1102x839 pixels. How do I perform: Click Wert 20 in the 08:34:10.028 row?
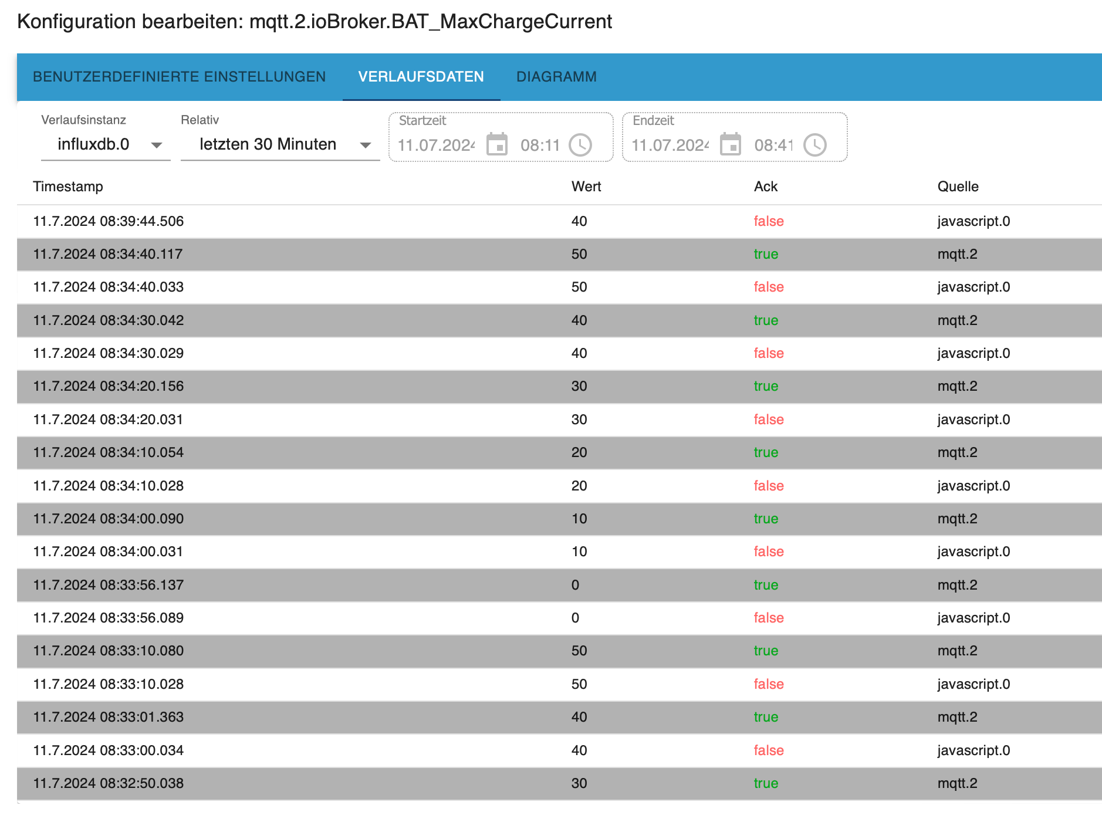[579, 486]
